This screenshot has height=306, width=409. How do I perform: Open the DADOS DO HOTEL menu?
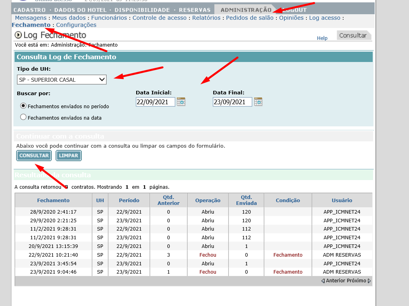(81, 10)
